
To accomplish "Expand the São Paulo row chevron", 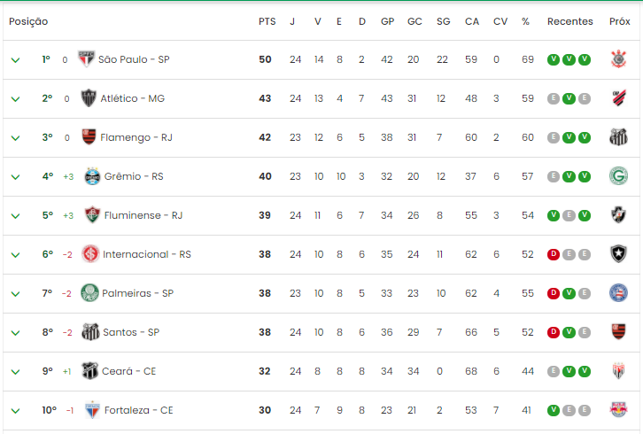I will [15, 60].
